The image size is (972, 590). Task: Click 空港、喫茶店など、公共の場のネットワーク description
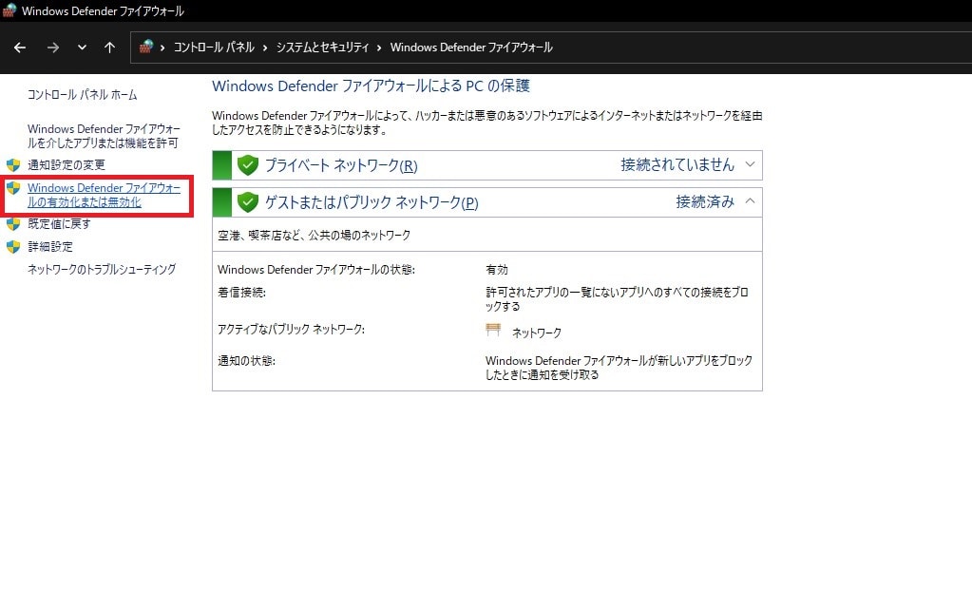point(314,236)
